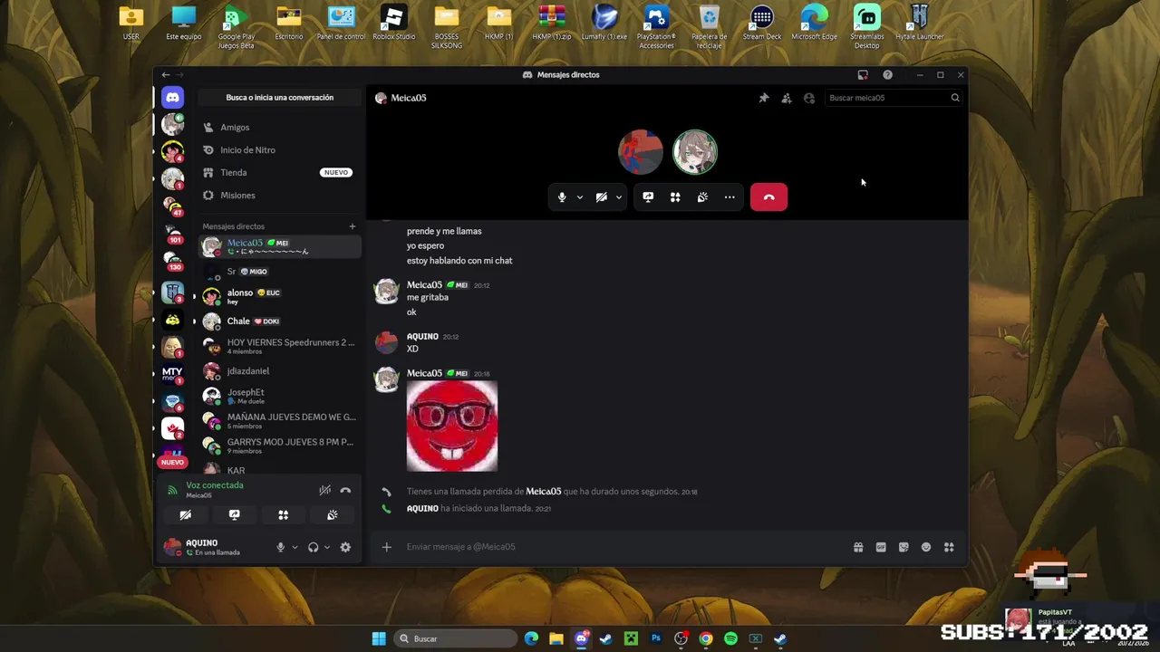Open Tienda in the sidebar
Image resolution: width=1160 pixels, height=652 pixels.
(x=279, y=173)
